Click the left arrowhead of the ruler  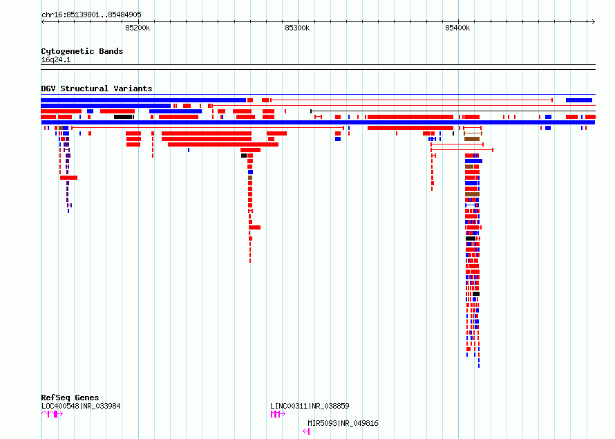click(x=43, y=22)
